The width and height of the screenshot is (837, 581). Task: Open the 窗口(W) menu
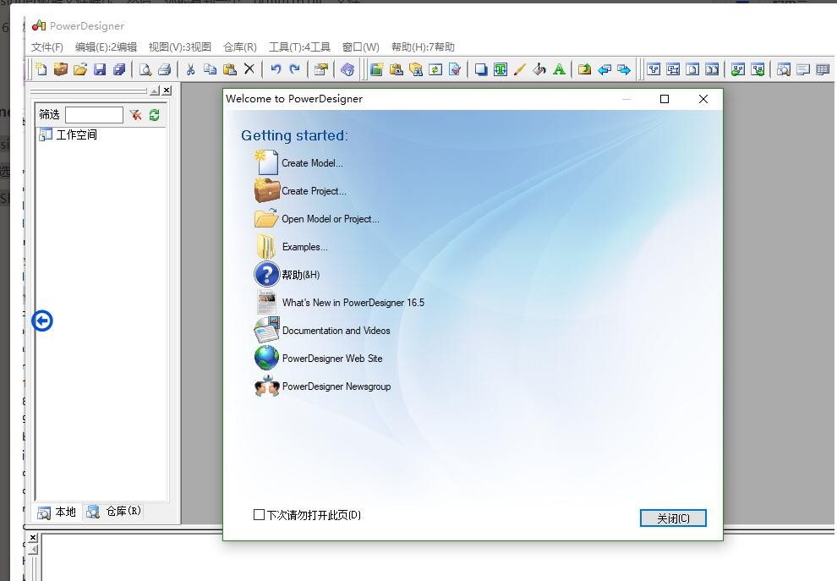click(361, 47)
